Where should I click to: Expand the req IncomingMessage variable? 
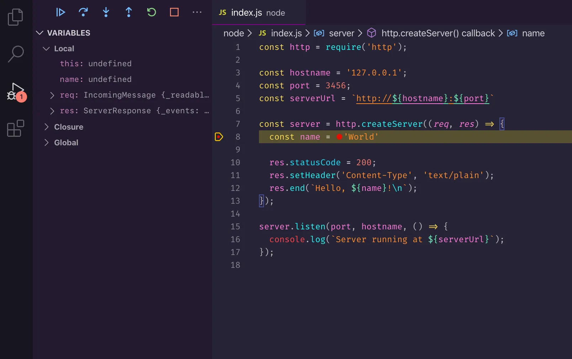(x=52, y=95)
